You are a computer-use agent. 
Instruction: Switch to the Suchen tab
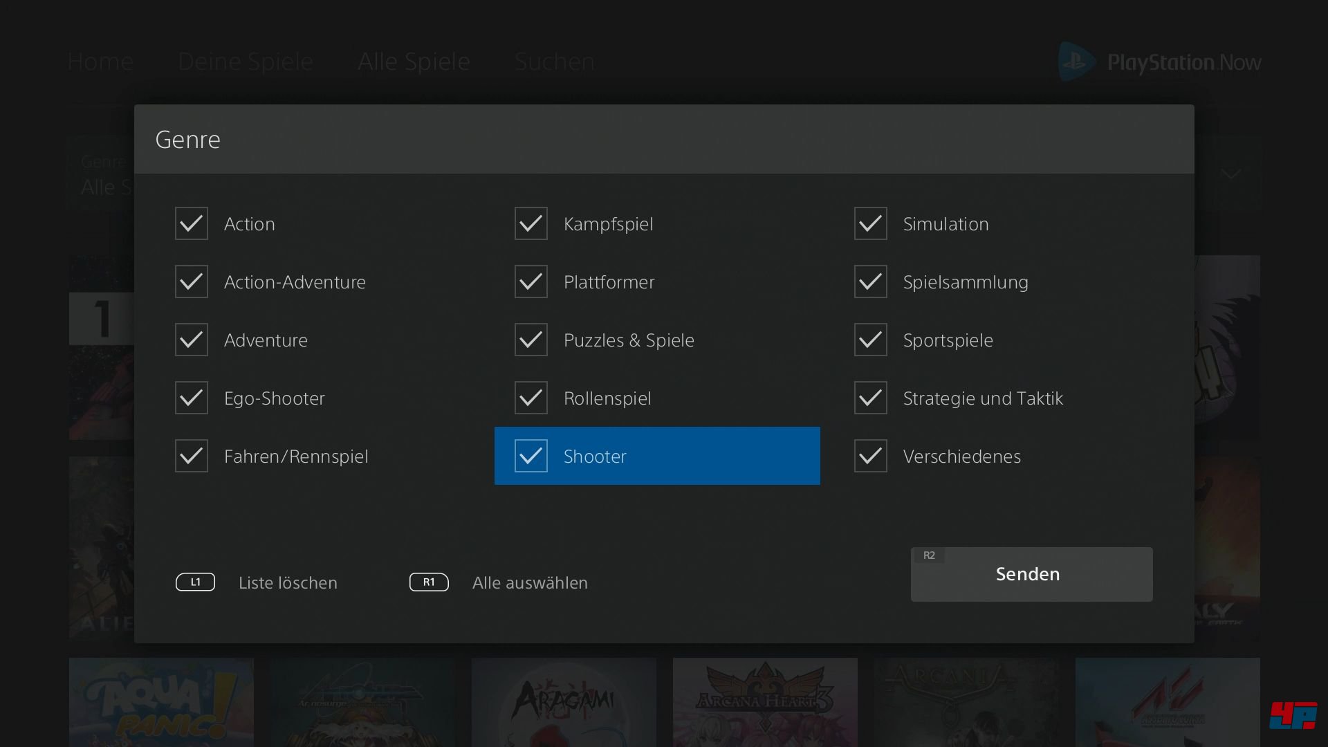[x=554, y=62]
